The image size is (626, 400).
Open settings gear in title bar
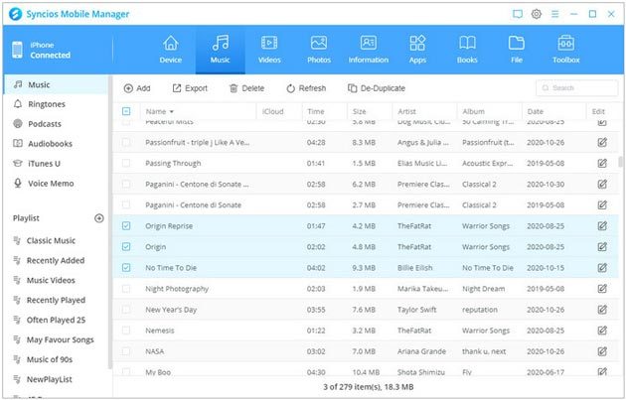click(x=537, y=14)
